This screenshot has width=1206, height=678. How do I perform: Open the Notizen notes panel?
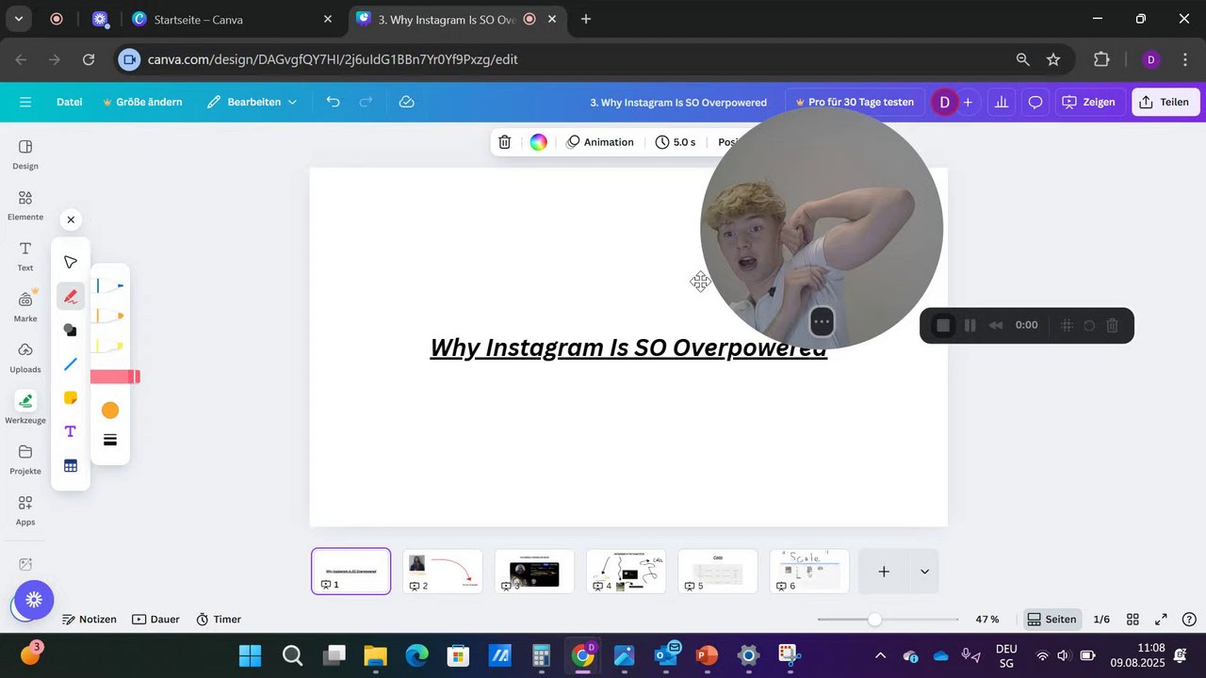(90, 620)
